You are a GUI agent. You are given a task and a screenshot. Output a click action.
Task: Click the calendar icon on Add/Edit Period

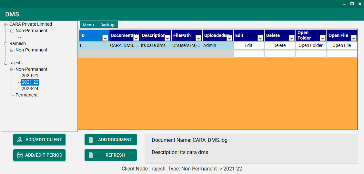[20, 155]
